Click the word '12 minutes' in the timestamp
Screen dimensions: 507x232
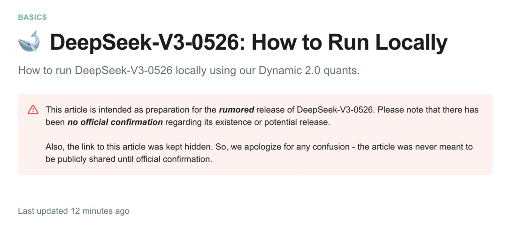click(91, 211)
